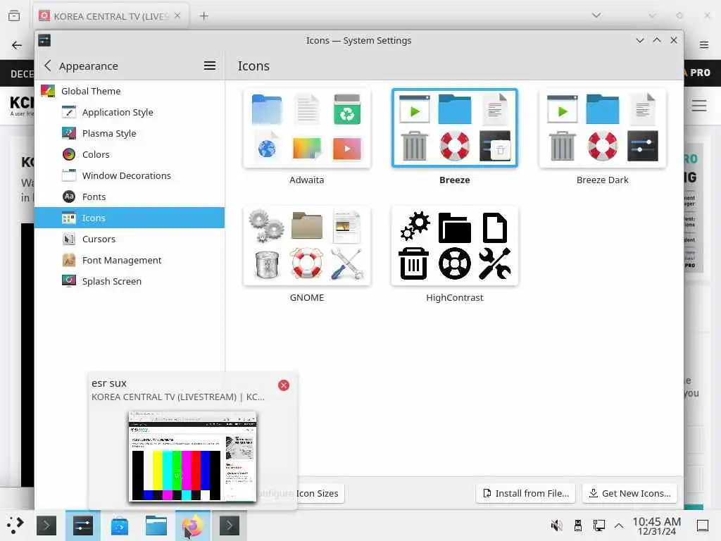Image resolution: width=721 pixels, height=541 pixels.
Task: Click removable device tray icon
Action: coord(578,526)
